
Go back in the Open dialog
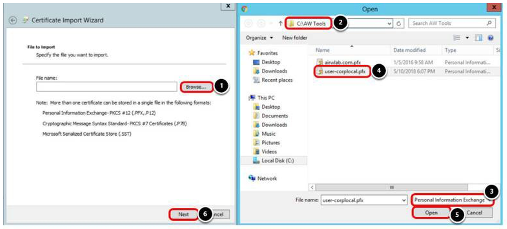coord(249,23)
